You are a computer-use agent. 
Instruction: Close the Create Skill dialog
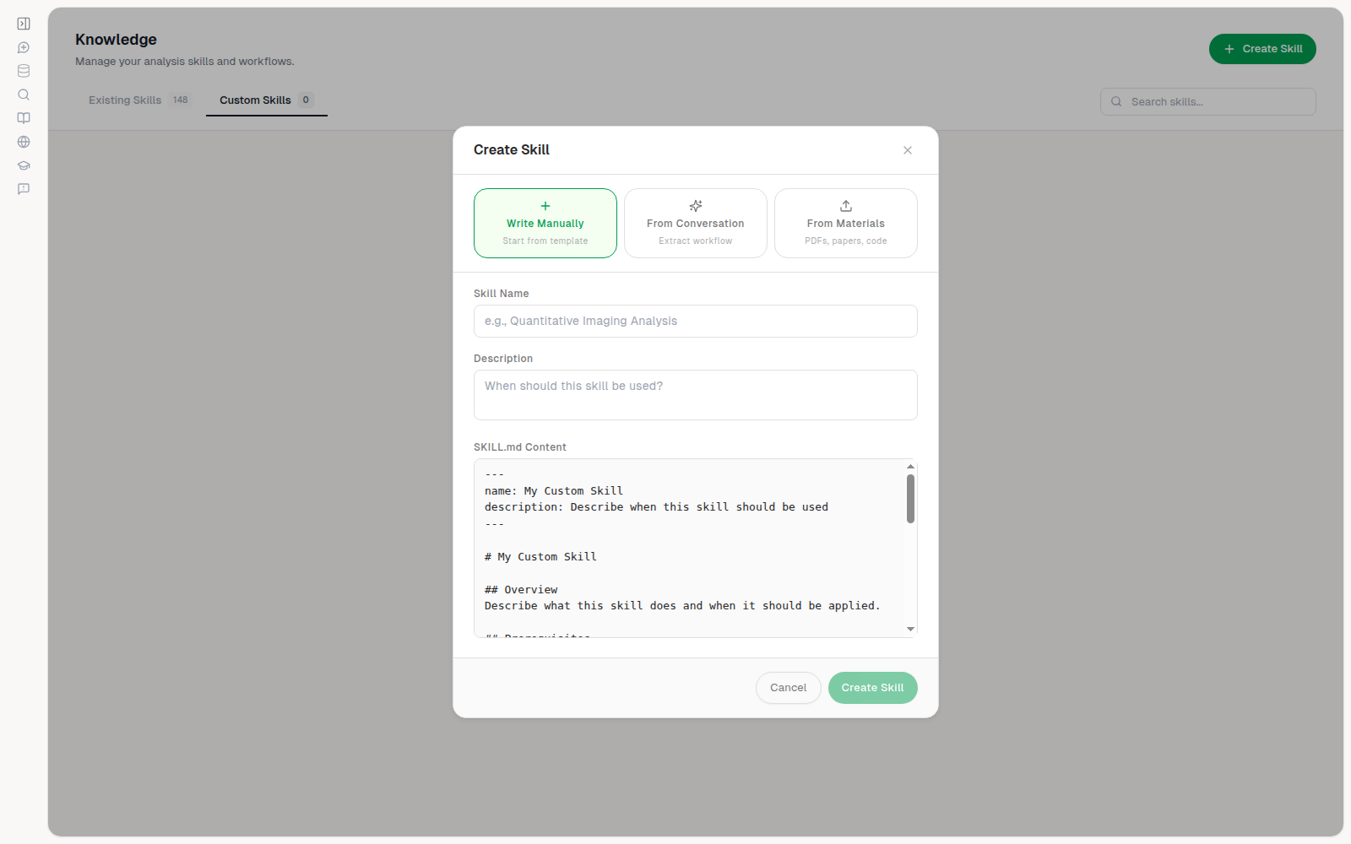coord(908,150)
